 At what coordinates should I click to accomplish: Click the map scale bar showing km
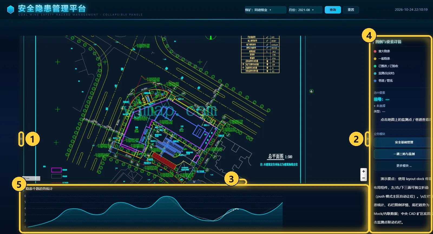(31, 178)
